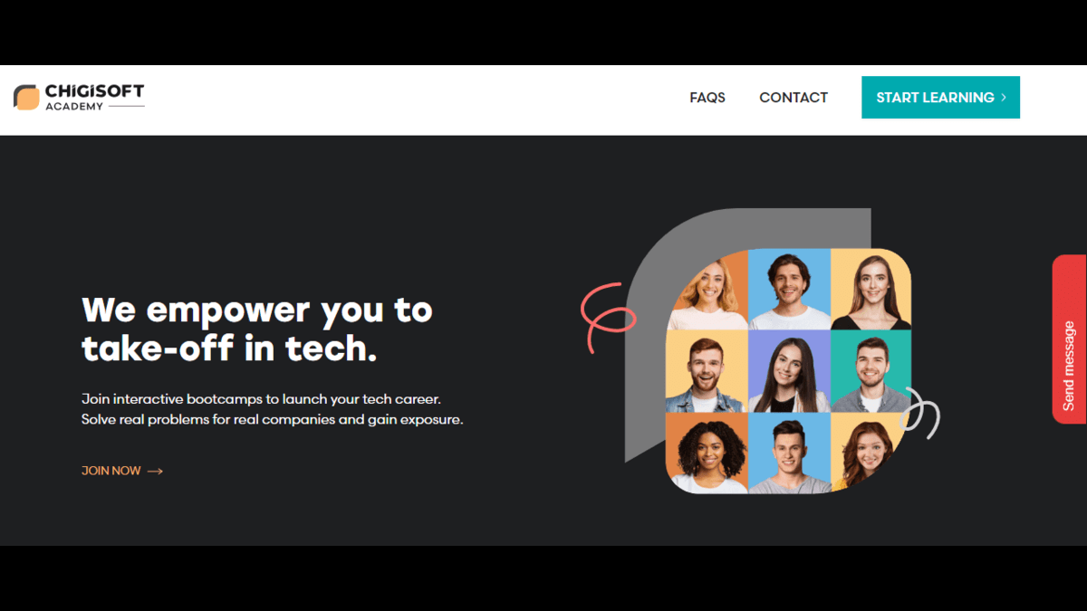The width and height of the screenshot is (1087, 611).
Task: Click the pink swirl doodle decoration
Action: [607, 316]
